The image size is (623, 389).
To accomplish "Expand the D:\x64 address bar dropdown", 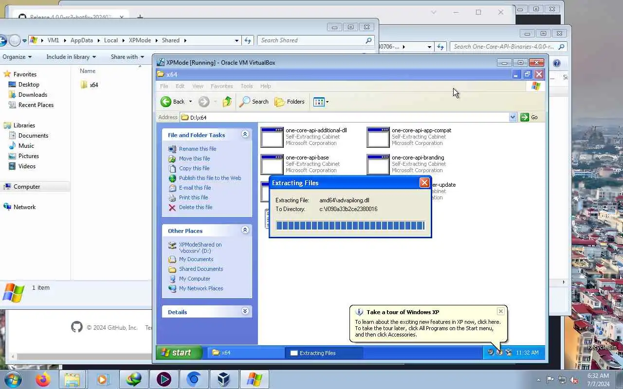I will (x=513, y=117).
